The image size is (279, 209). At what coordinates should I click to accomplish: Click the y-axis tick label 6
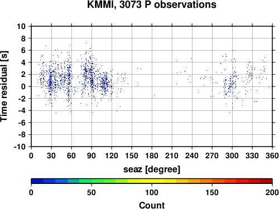[x=23, y=50]
